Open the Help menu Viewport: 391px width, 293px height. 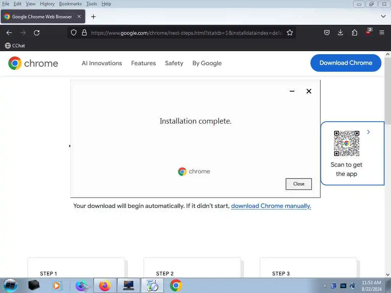106,4
